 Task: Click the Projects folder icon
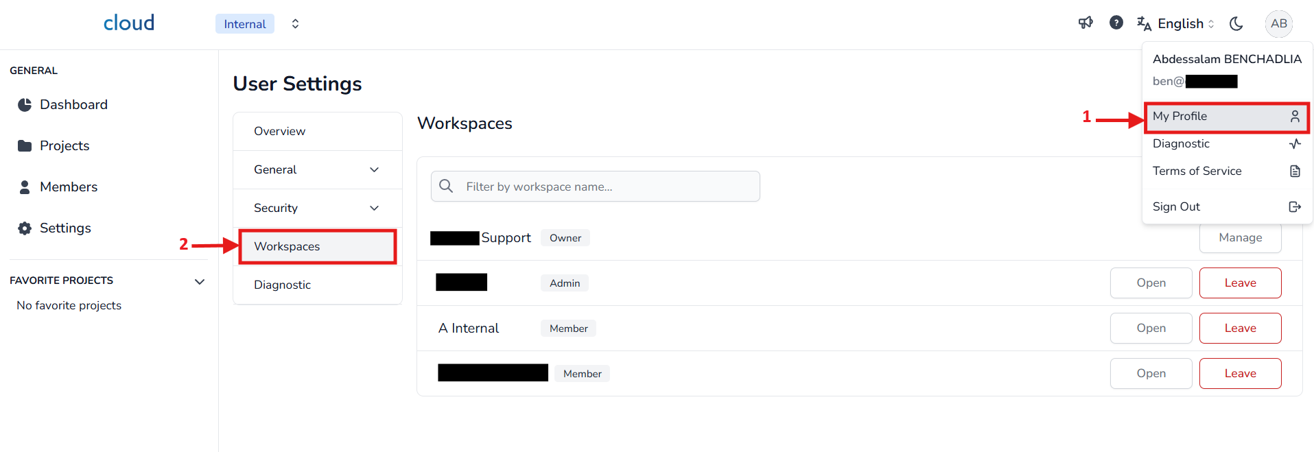(x=25, y=146)
